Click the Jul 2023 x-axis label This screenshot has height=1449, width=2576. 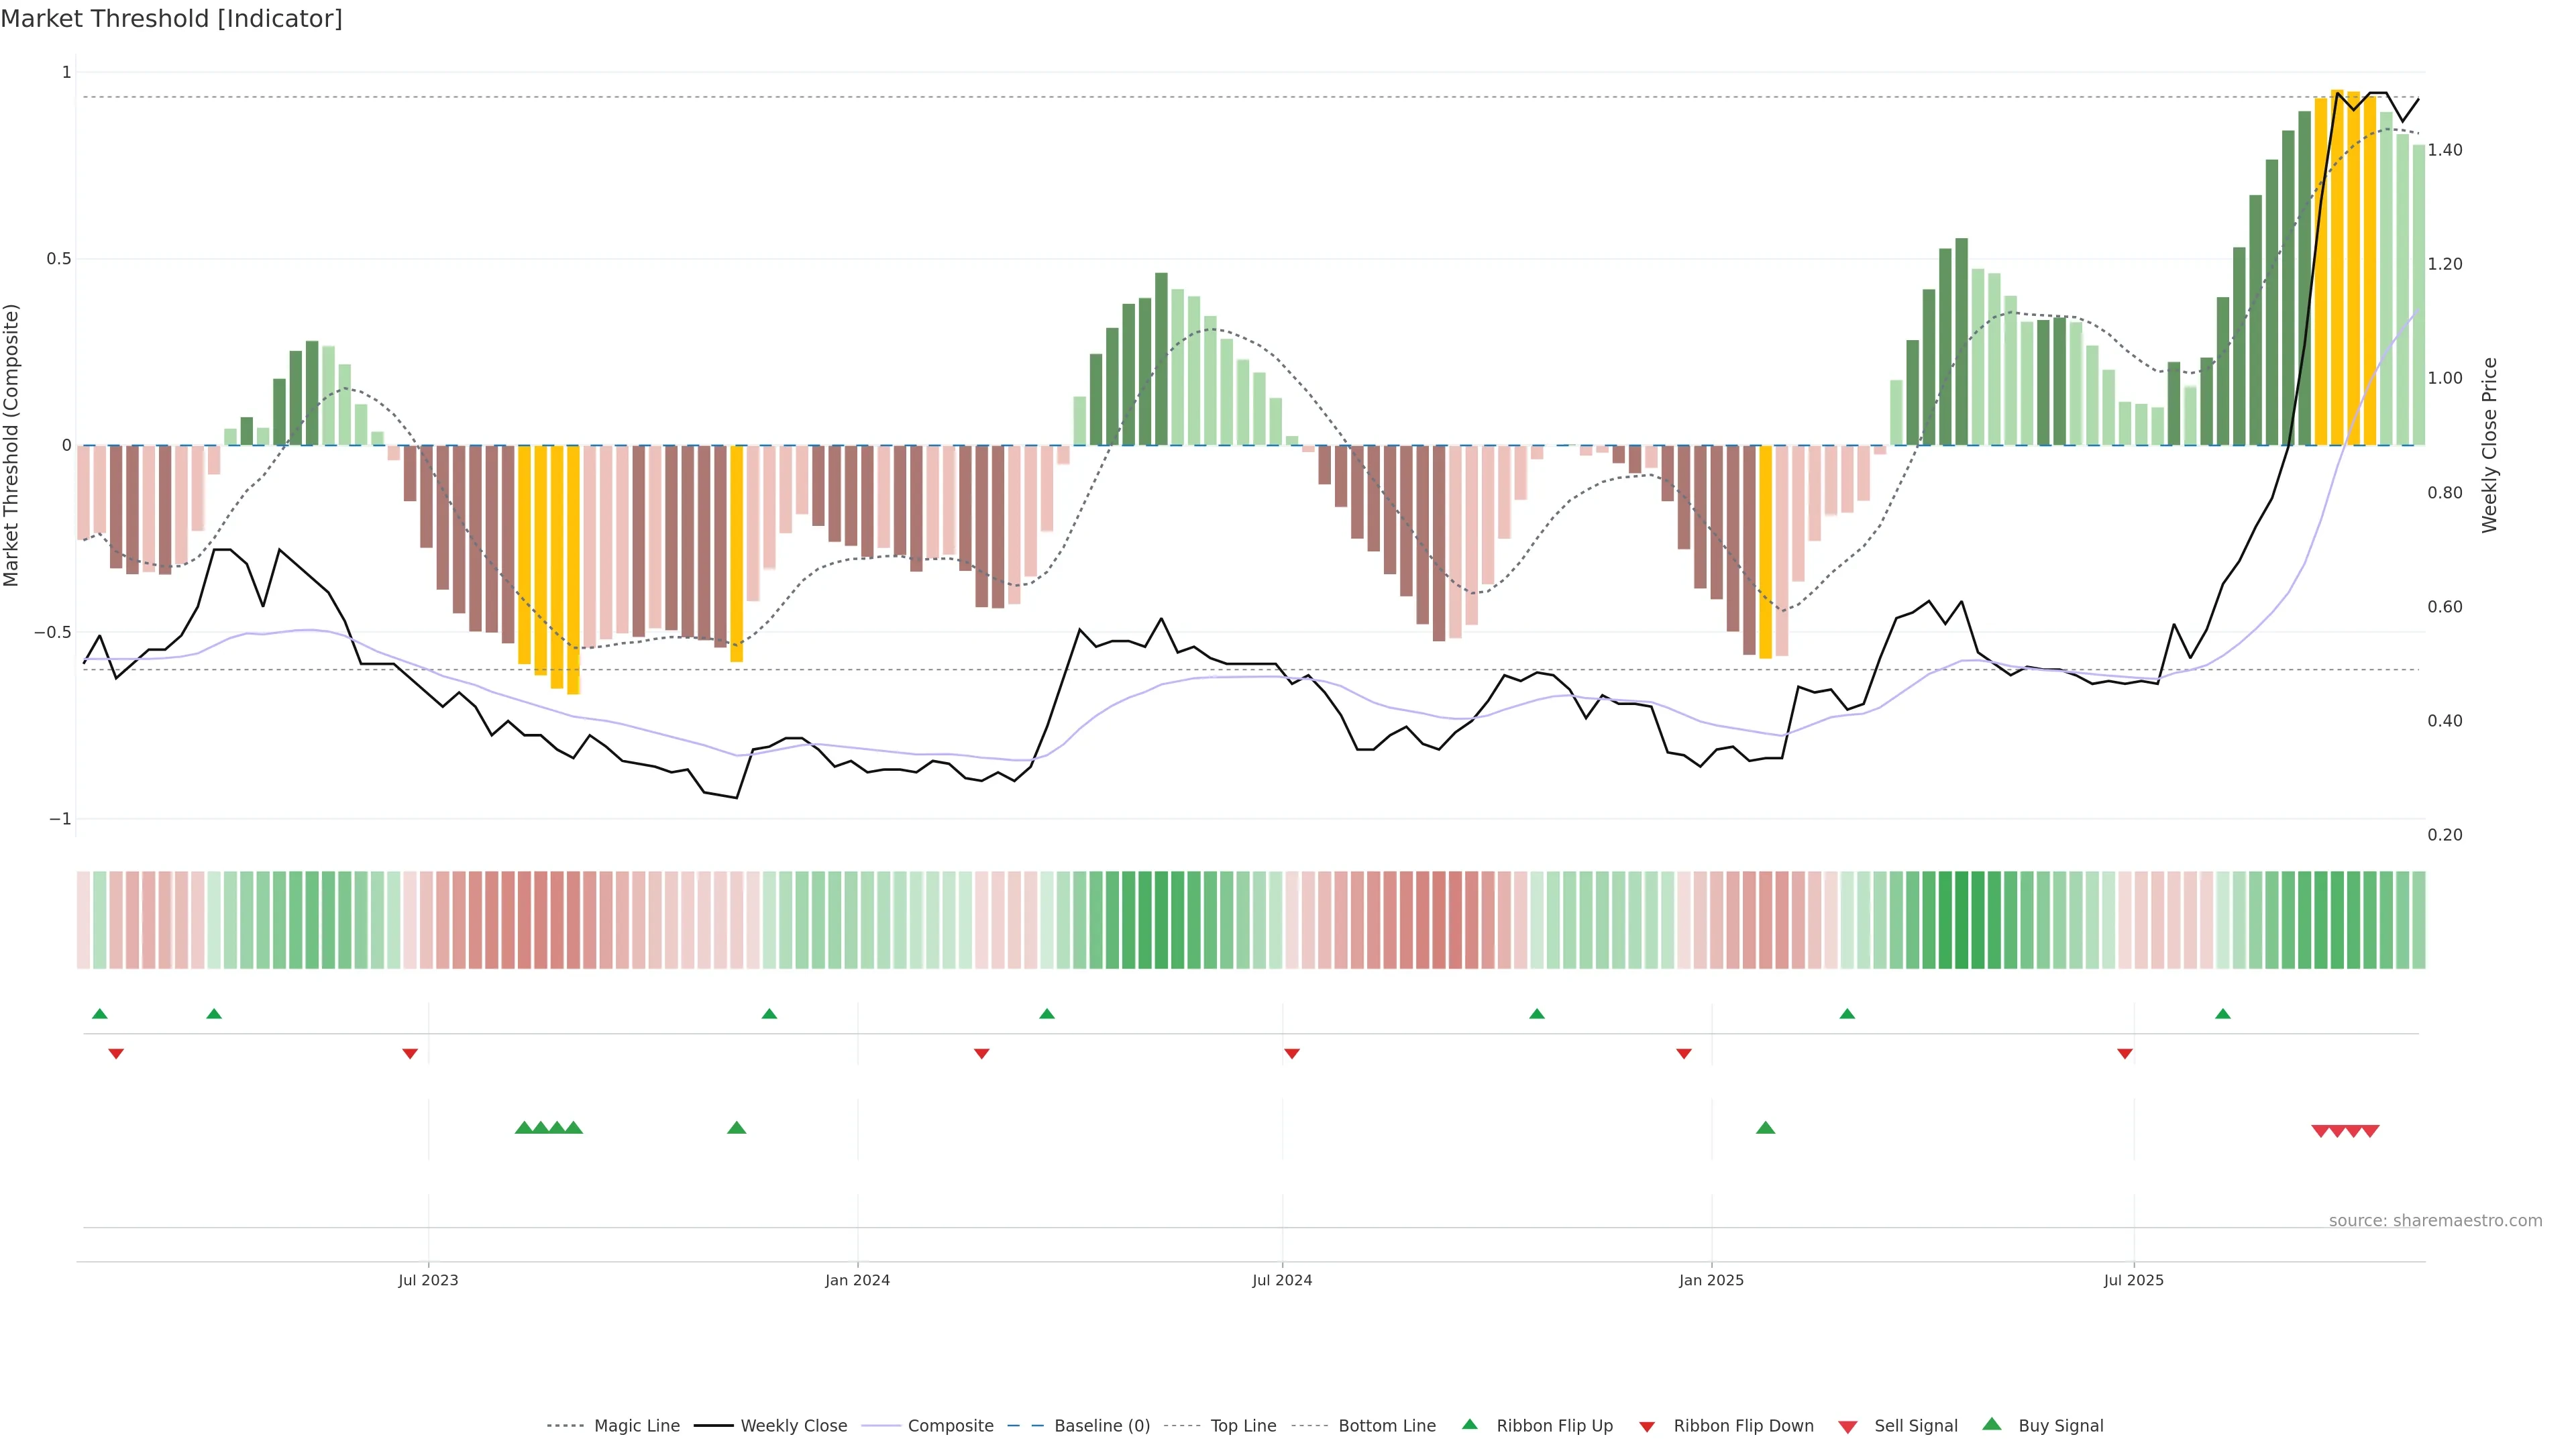pyautogui.click(x=428, y=1280)
